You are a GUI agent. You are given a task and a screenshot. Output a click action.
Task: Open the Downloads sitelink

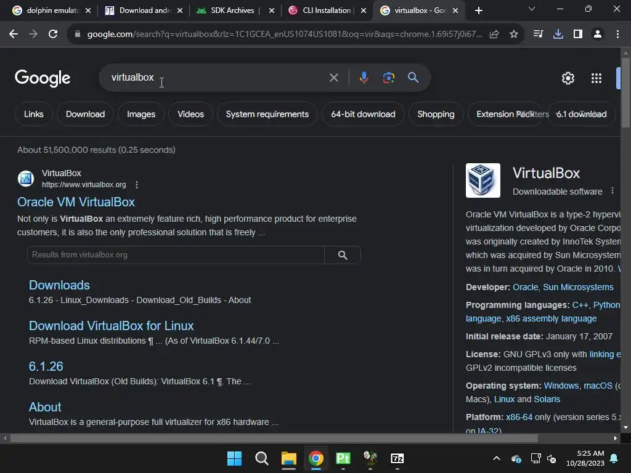(59, 285)
